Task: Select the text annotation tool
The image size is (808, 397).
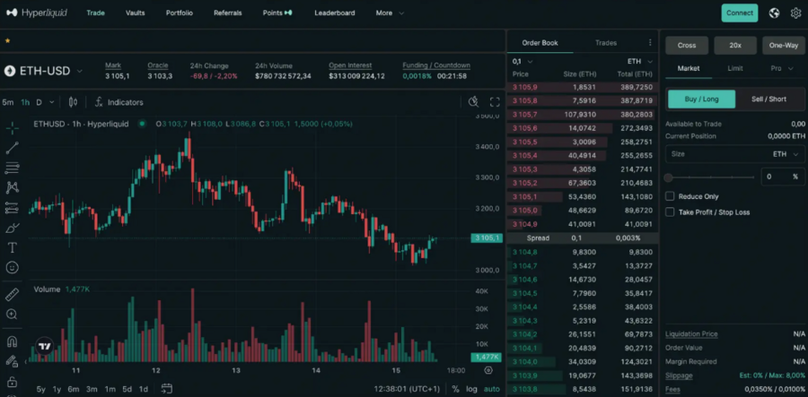Action: 13,248
